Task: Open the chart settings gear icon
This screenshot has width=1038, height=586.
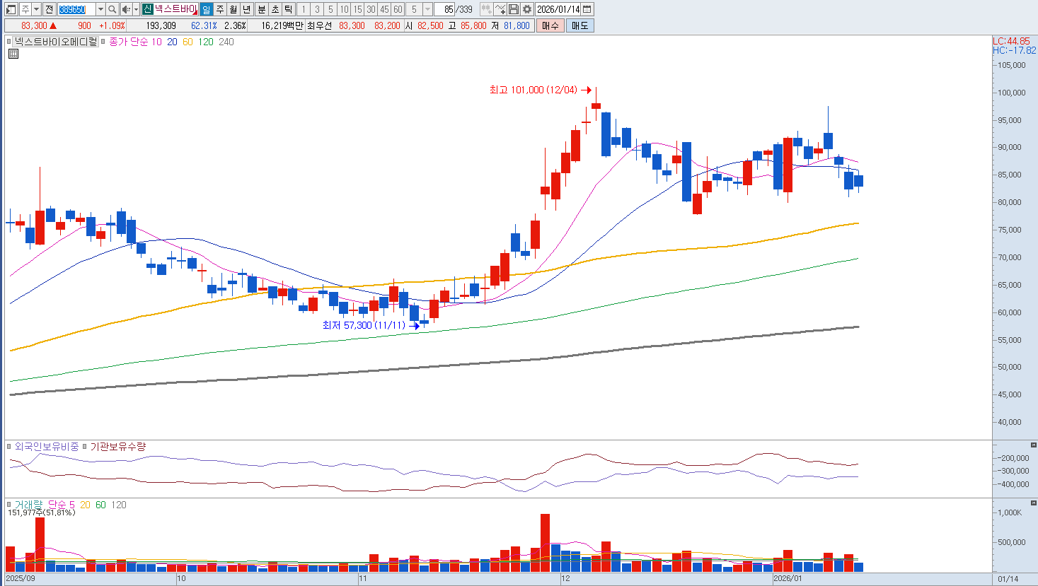Action: click(x=527, y=9)
